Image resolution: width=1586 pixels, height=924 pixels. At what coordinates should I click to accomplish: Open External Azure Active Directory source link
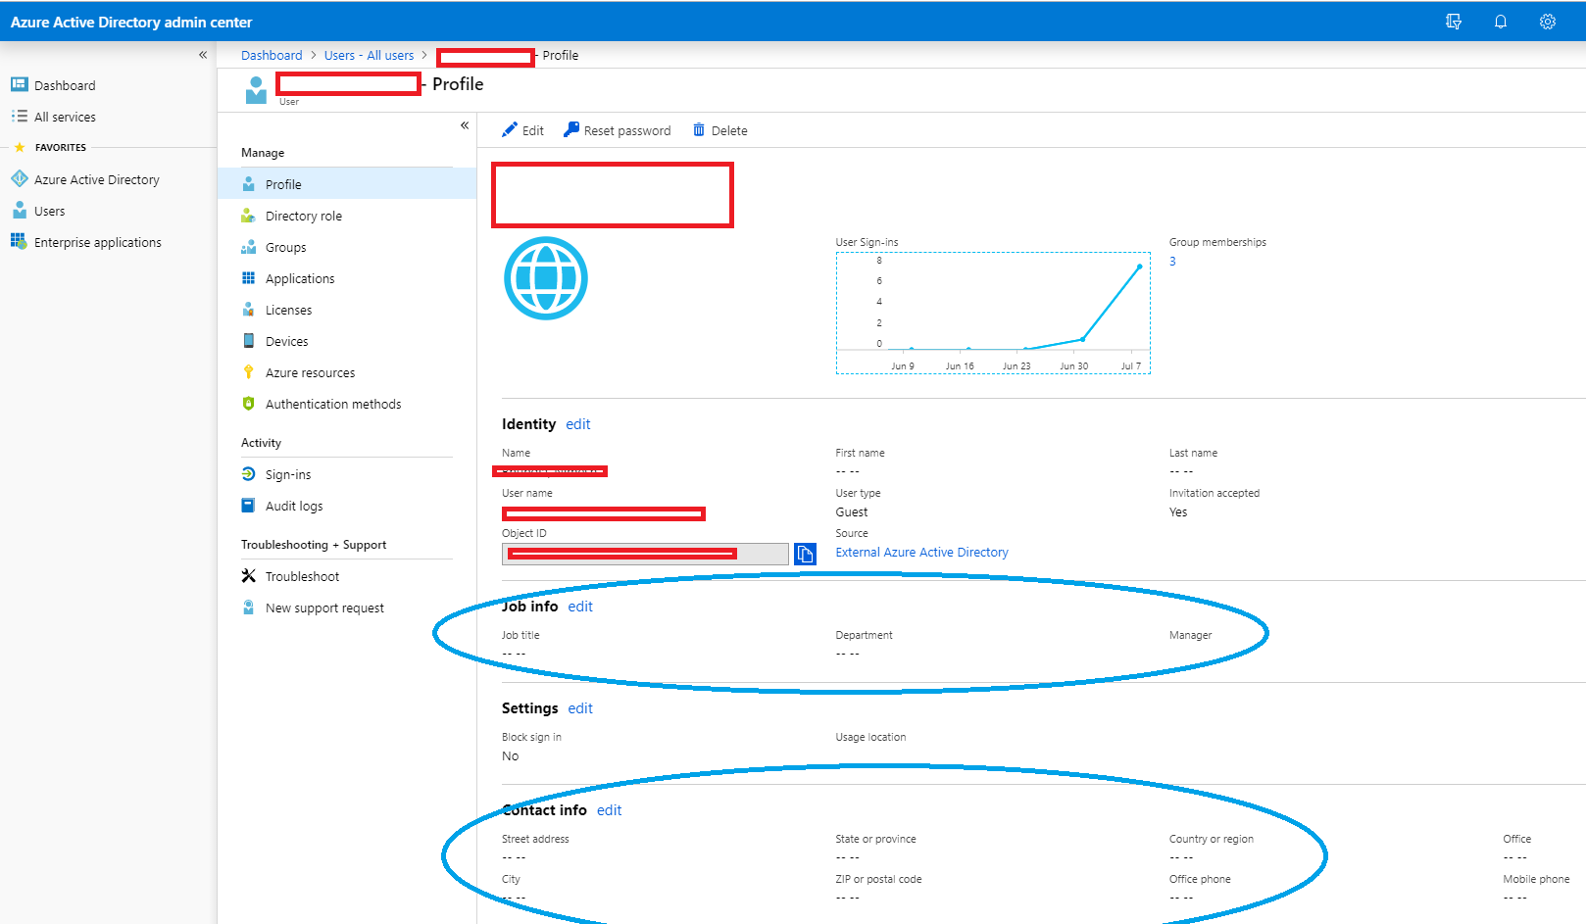tap(921, 553)
